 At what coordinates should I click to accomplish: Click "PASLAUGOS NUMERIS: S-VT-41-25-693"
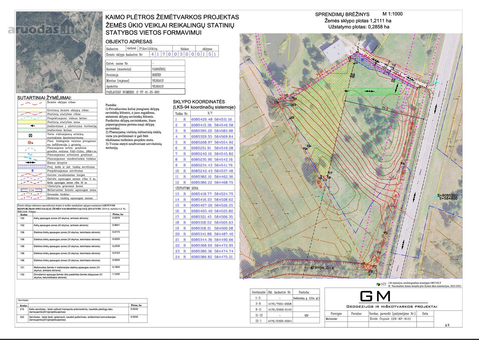pos(133,92)
